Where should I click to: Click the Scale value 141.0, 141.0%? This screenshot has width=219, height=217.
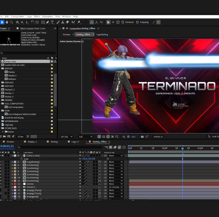tap(88, 159)
